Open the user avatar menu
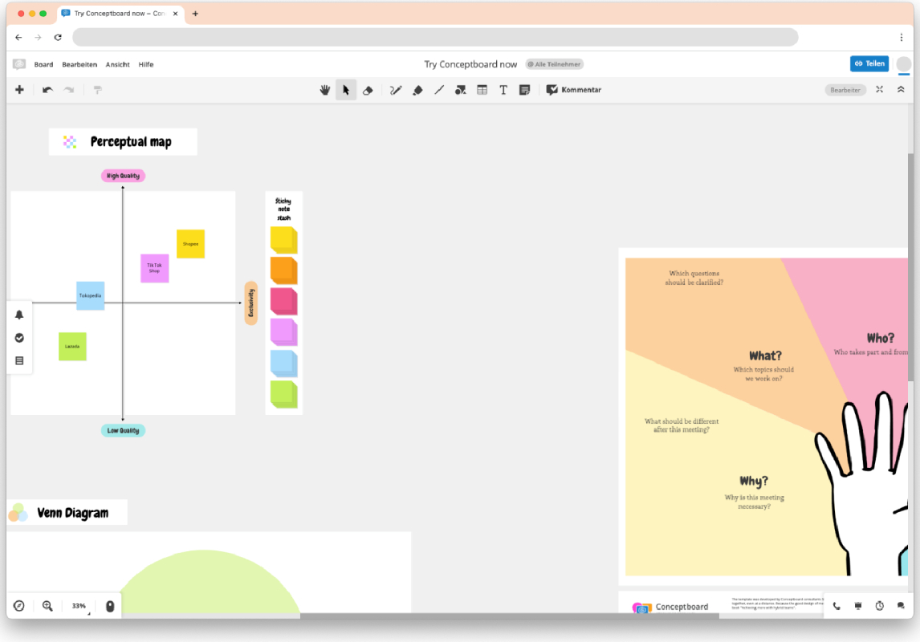Screen dimensions: 920x642 point(904,64)
